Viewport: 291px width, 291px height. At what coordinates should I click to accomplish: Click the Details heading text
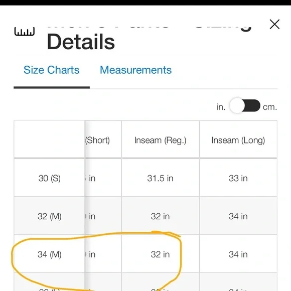click(x=81, y=42)
